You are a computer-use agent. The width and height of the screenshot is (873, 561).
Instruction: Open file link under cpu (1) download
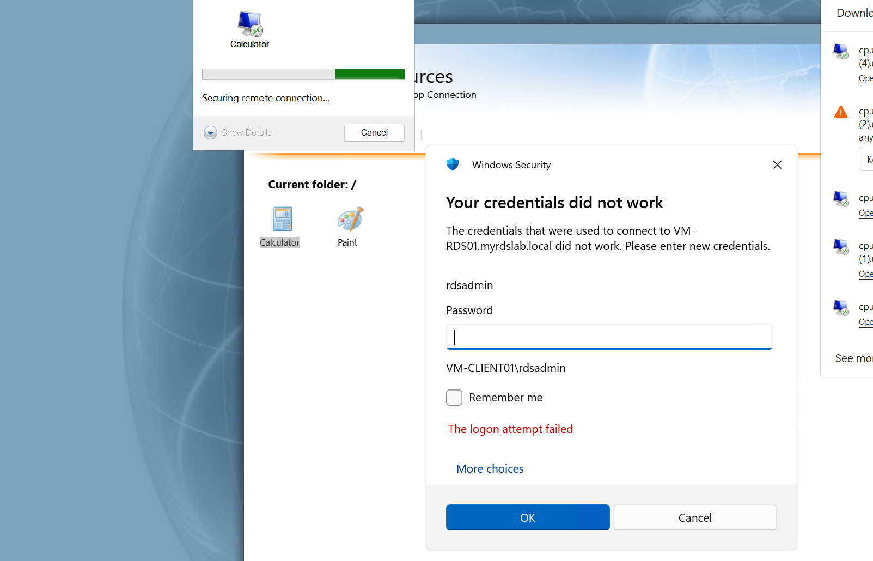coord(866,274)
